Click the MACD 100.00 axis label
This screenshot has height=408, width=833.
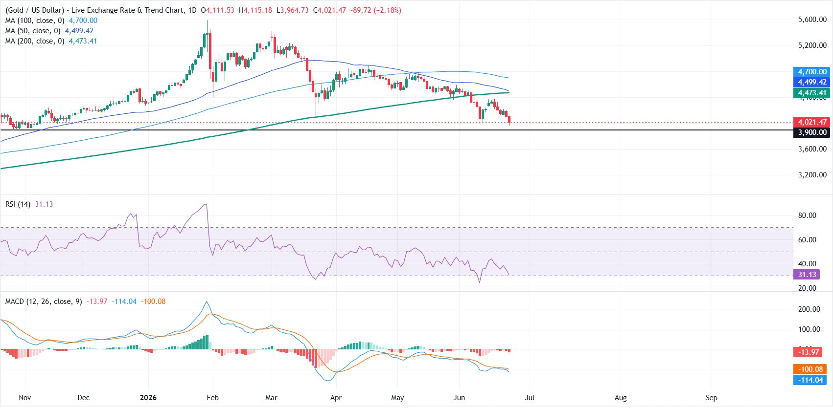click(x=809, y=329)
